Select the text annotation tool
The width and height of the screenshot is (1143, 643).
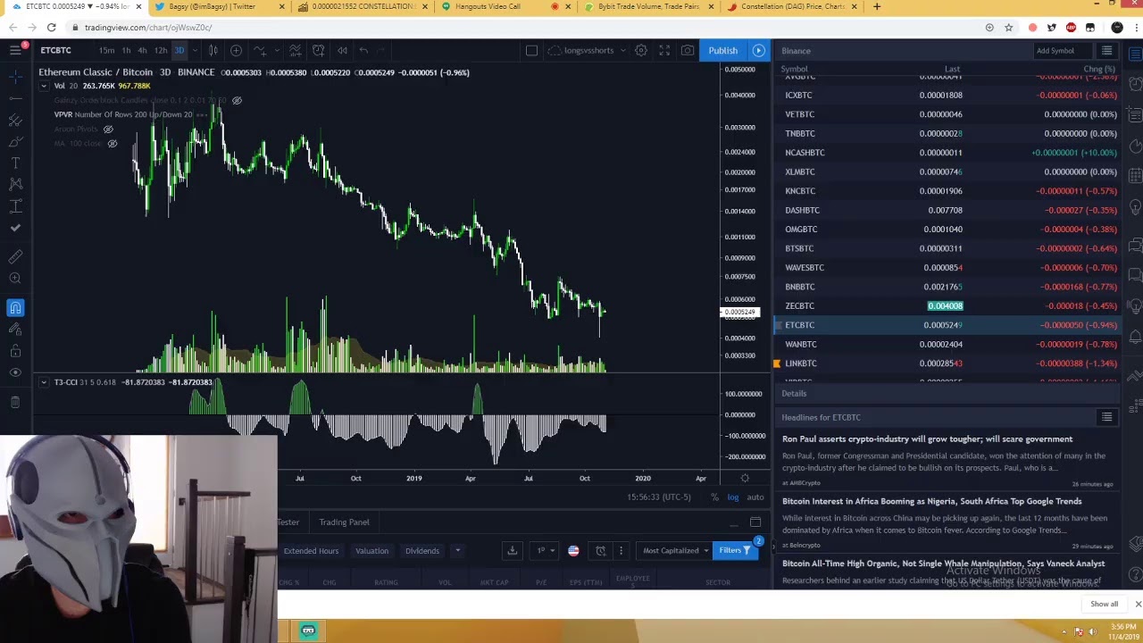[15, 163]
